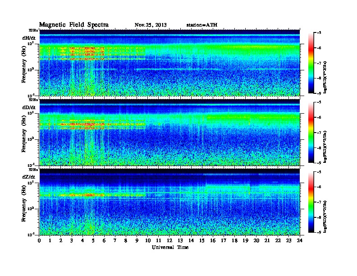Click the dD/dt panel label
Viewport: 357px width, 276px height.
[29, 107]
